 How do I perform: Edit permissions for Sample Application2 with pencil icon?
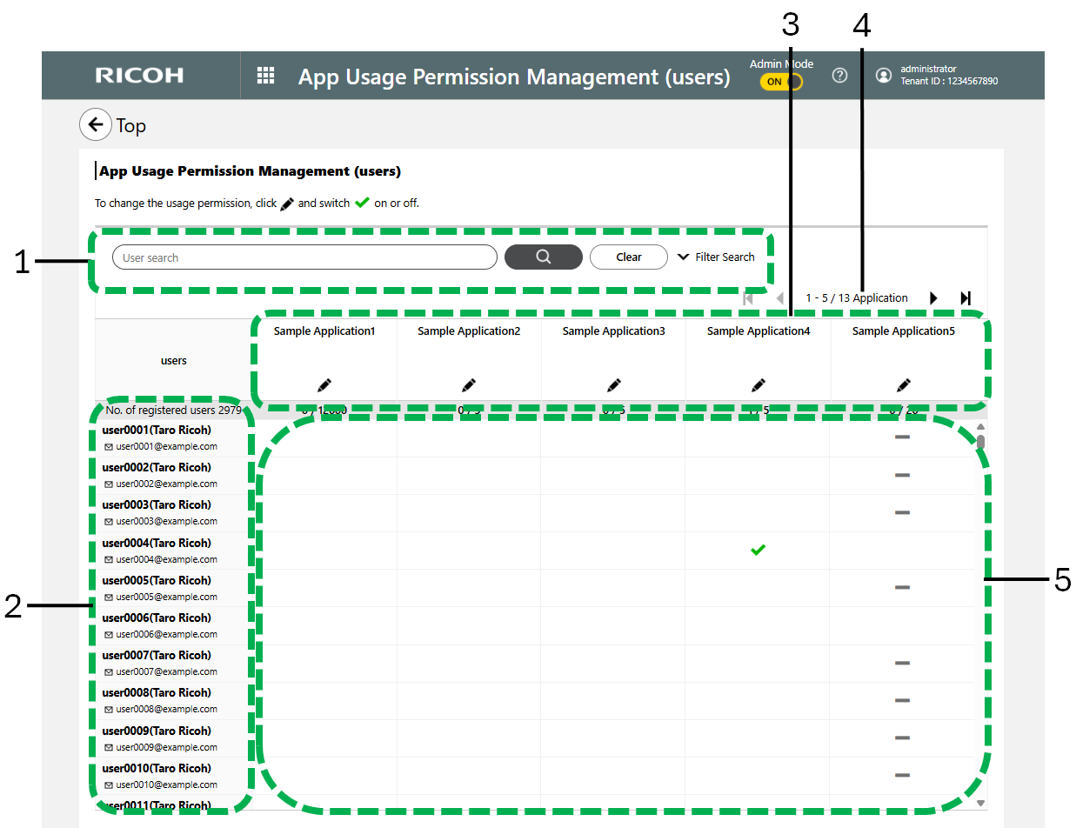(468, 384)
